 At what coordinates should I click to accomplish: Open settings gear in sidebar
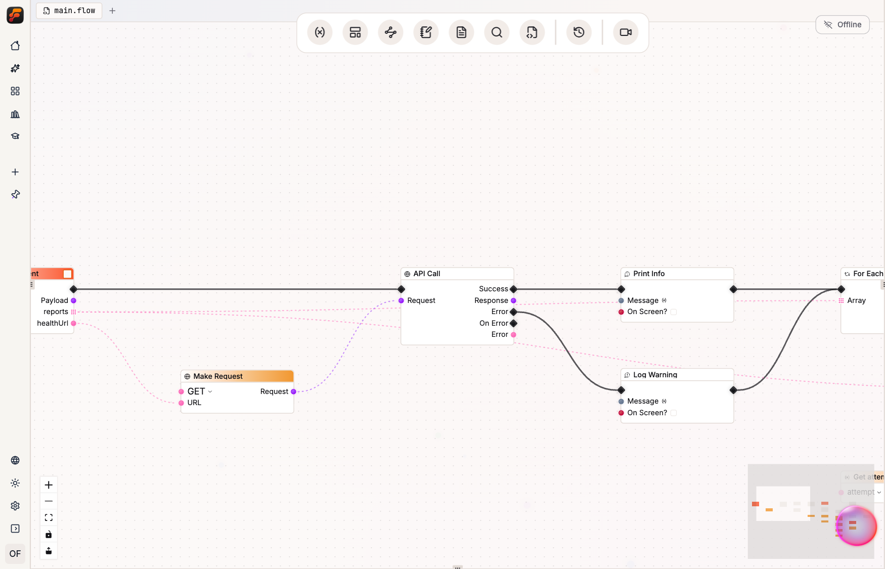[15, 506]
